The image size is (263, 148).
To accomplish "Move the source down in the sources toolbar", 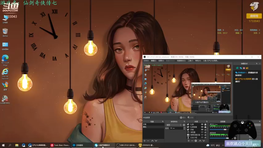I will point(203,141).
